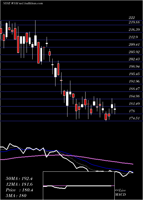Click the Price : 180.4 reading
143x200 pixels.
pyautogui.click(x=19, y=190)
